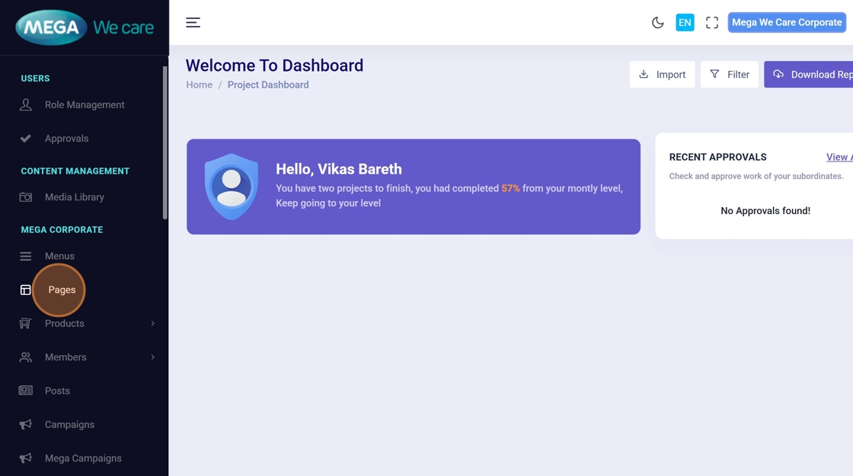
Task: Toggle the sidebar with the hamburger icon
Action: click(x=193, y=23)
